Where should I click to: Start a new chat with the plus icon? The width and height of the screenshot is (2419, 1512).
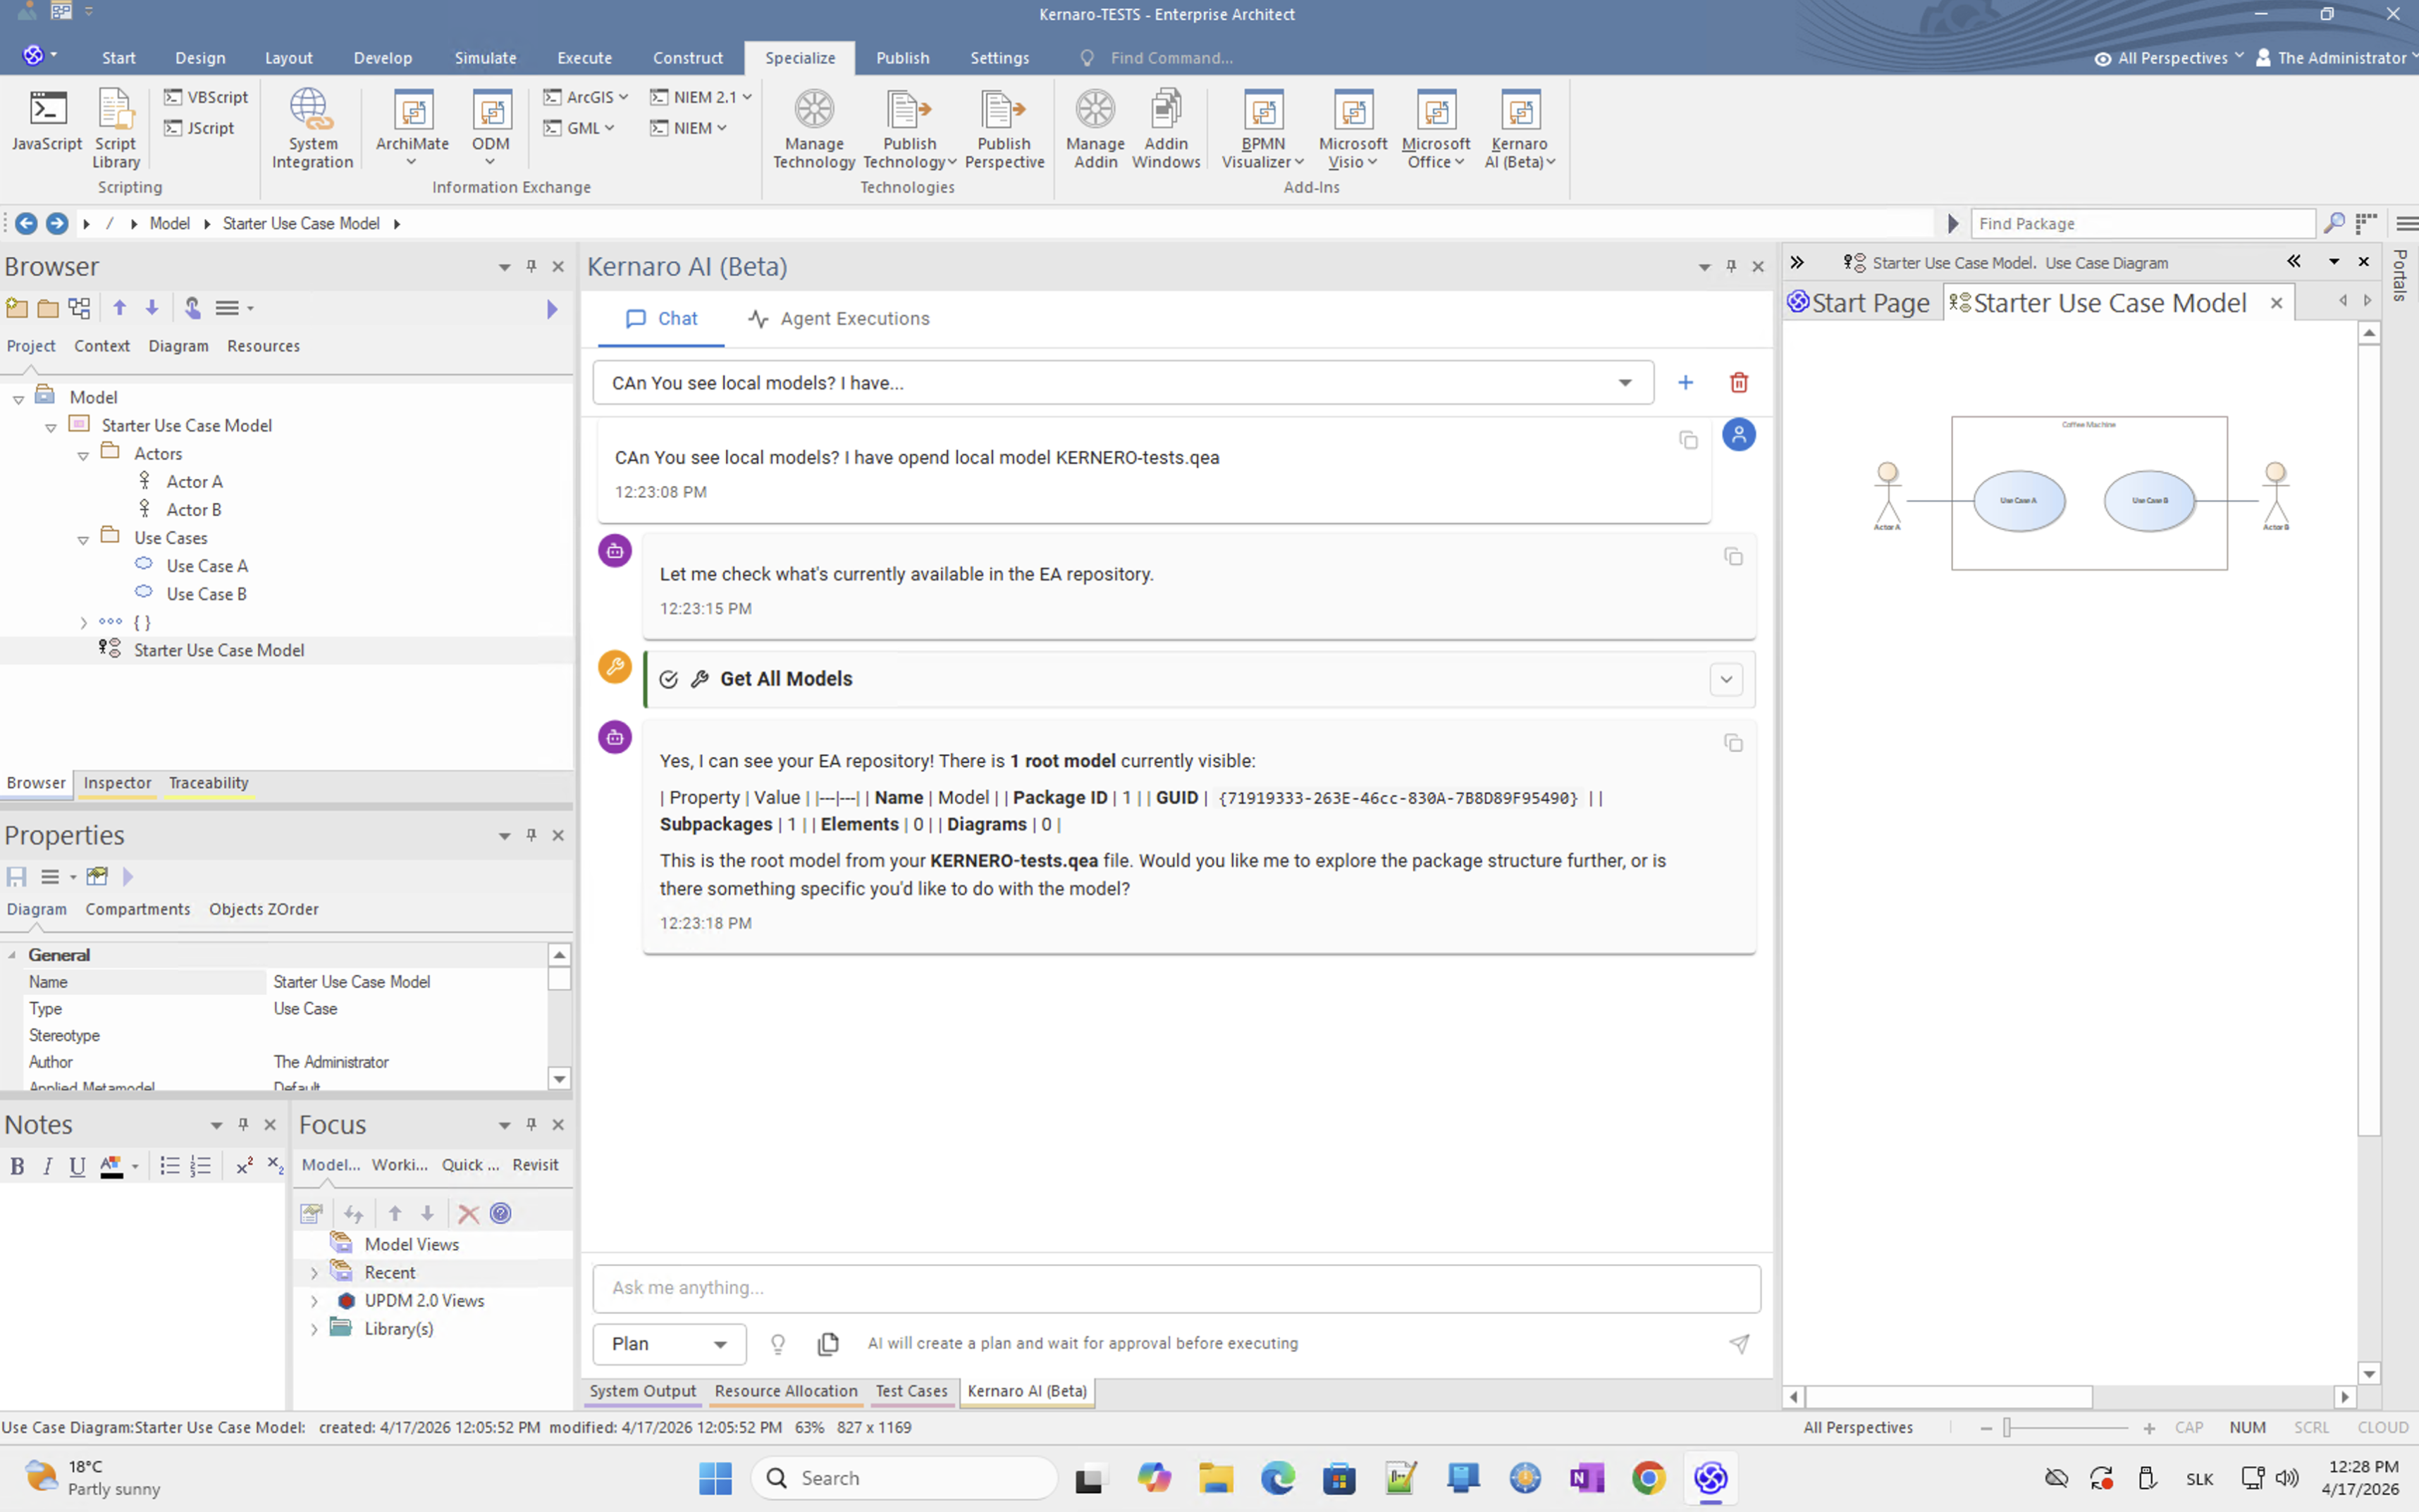click(x=1686, y=383)
